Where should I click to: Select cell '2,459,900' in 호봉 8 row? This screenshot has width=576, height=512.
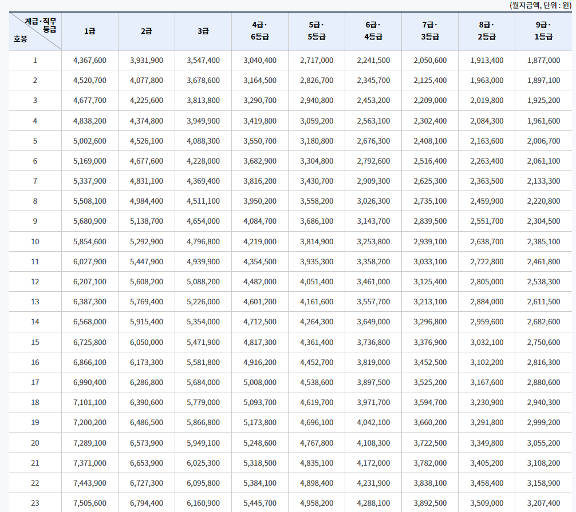pos(487,201)
